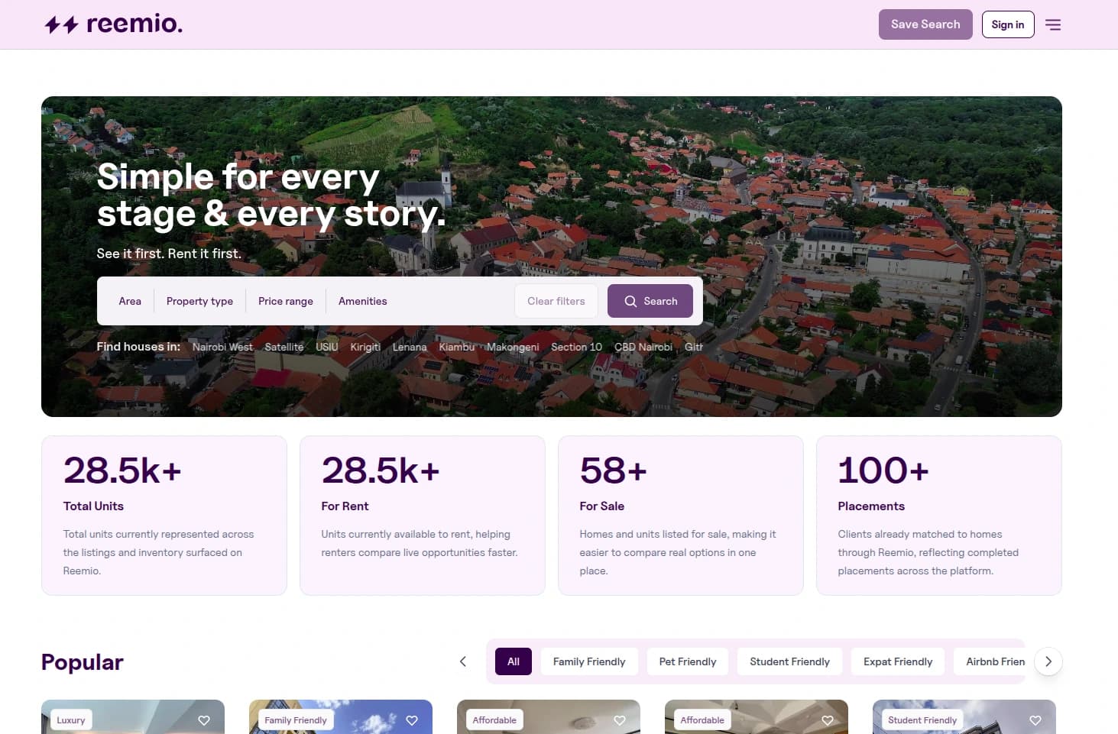Open the Area filter dropdown
This screenshot has width=1118, height=734.
point(130,301)
